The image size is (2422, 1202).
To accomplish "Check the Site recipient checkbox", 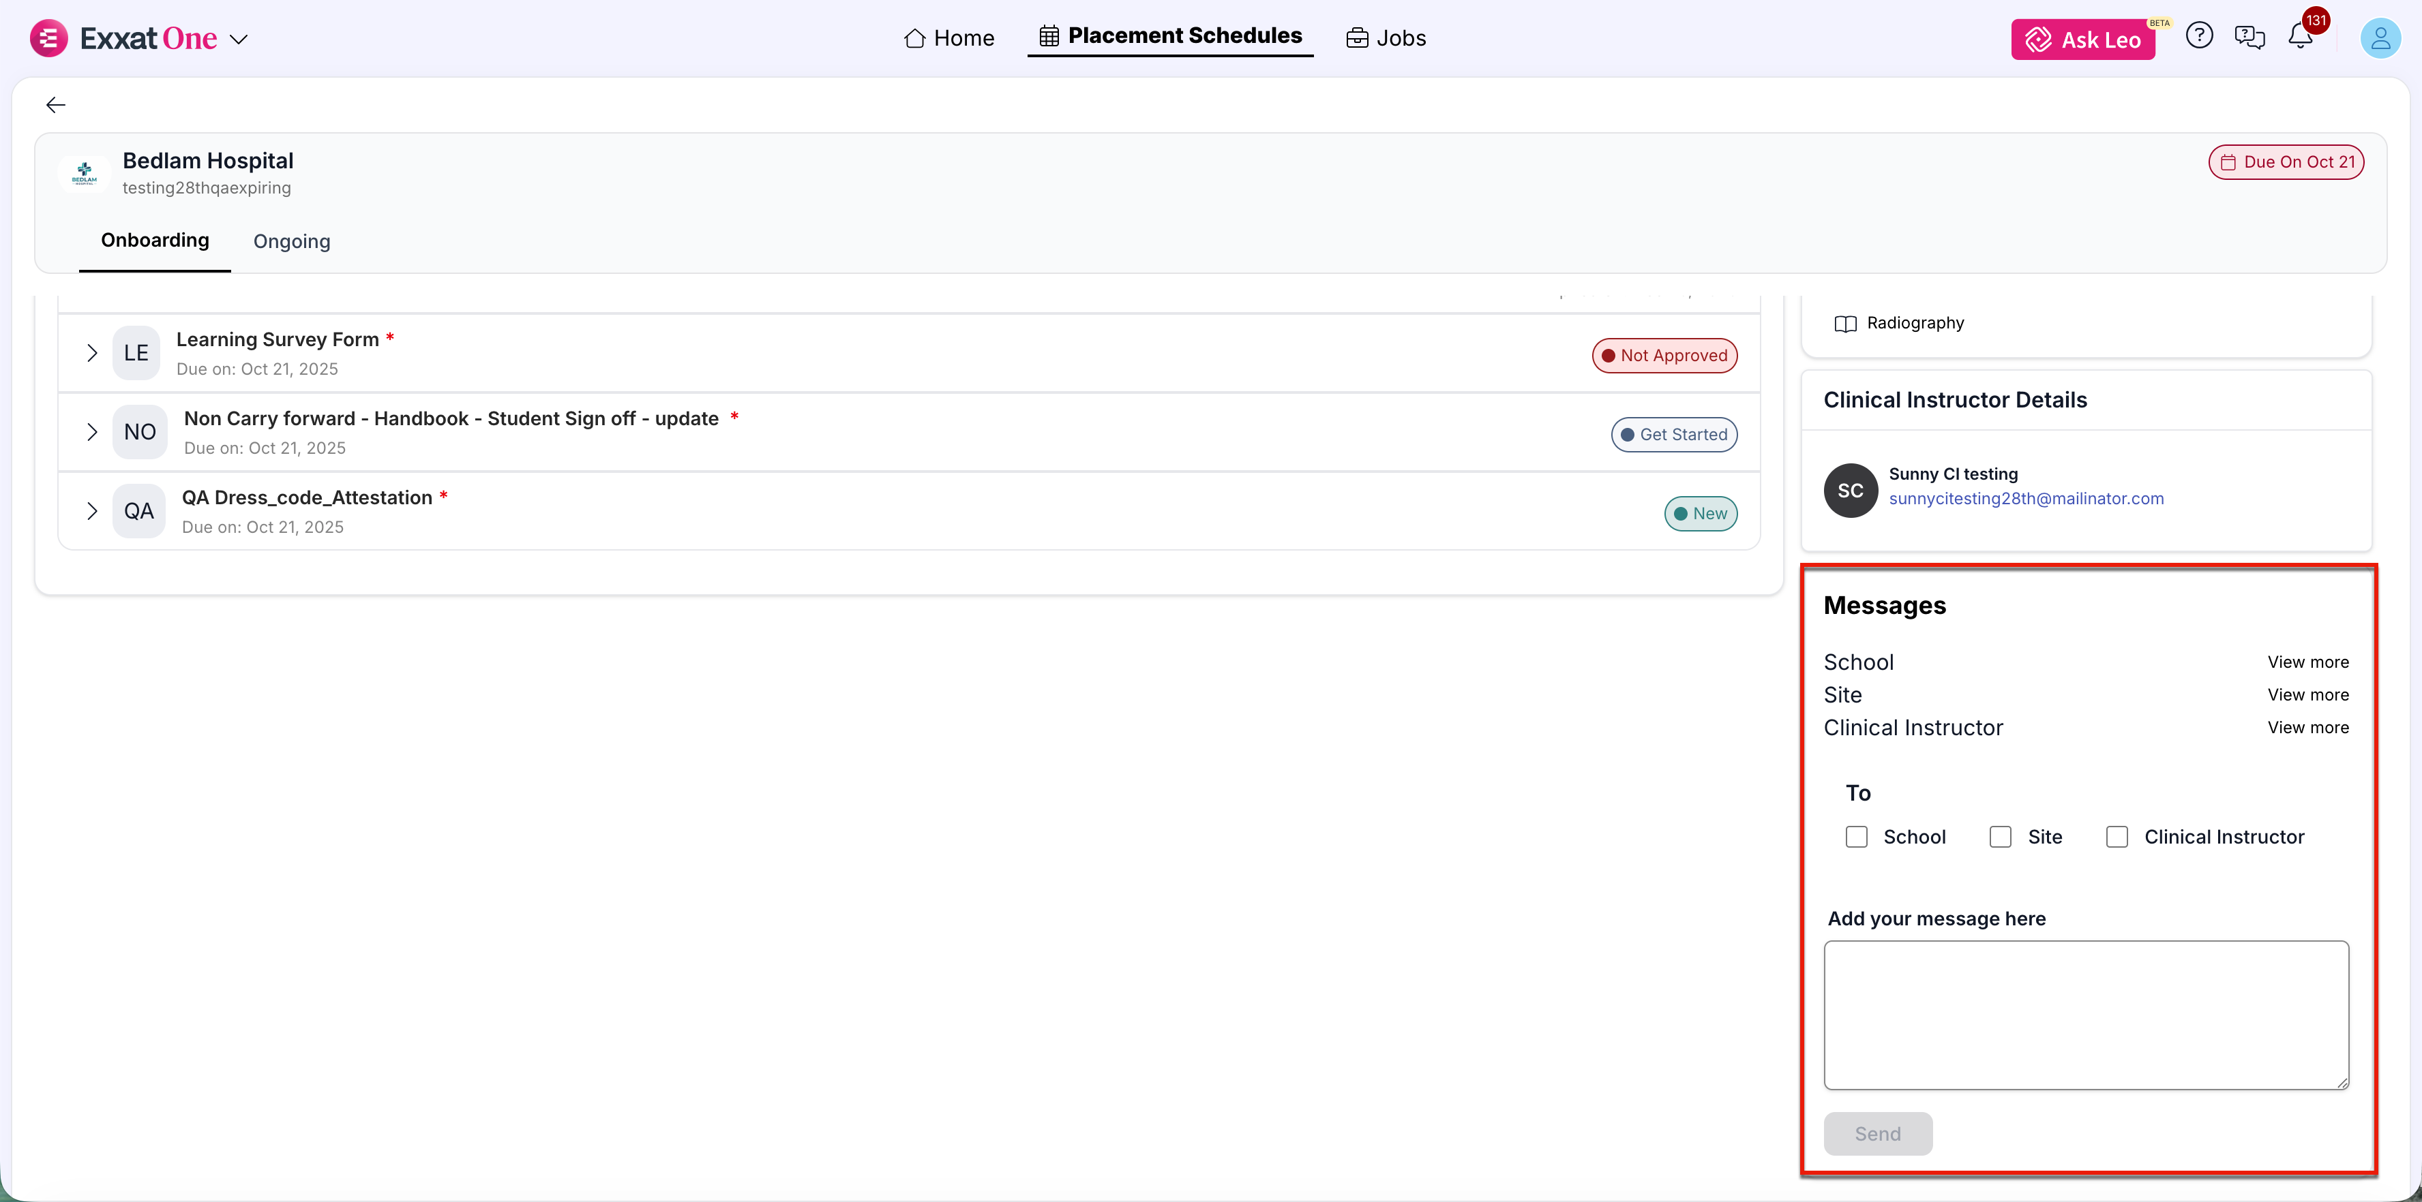I will [x=2000, y=836].
